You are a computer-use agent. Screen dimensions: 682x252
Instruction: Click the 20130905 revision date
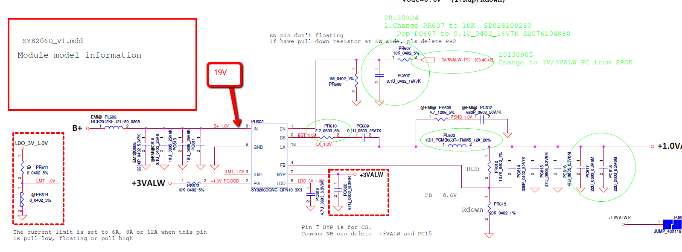point(516,55)
